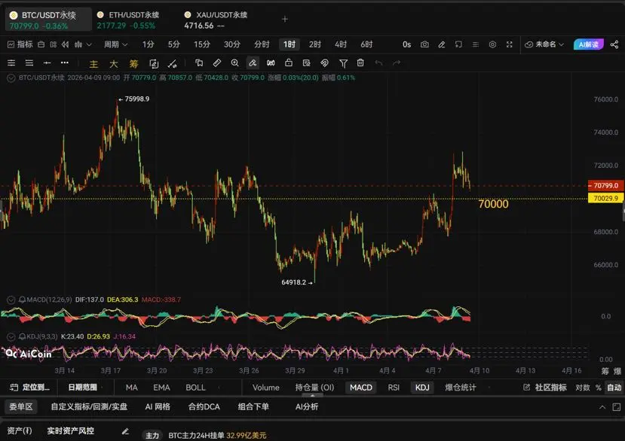Switch to the 自定义指标/回测/实盘 tab
This screenshot has height=441, width=625.
pyautogui.click(x=89, y=407)
